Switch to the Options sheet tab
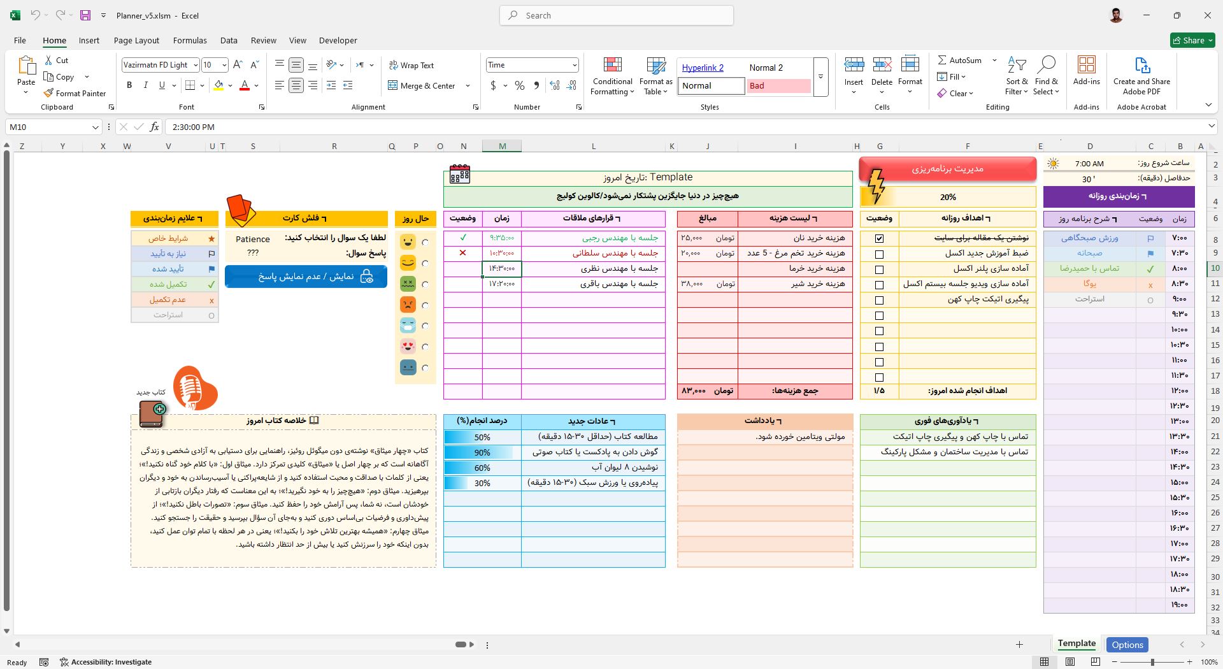 pos(1127,645)
